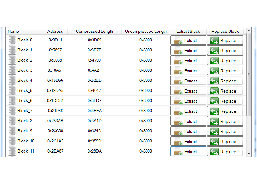This screenshot has height=170, width=257.
Task: Select address cell 0x2EA87
Action: coord(55,151)
